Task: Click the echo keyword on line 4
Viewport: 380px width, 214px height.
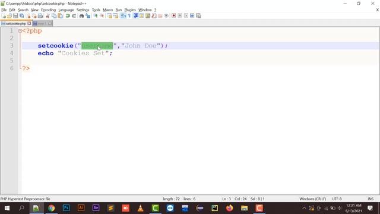Action: [x=46, y=53]
